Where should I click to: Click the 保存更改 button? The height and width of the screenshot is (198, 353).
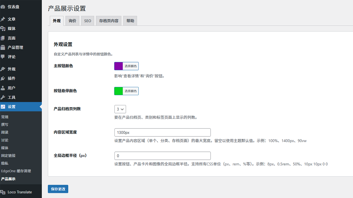[x=58, y=189]
